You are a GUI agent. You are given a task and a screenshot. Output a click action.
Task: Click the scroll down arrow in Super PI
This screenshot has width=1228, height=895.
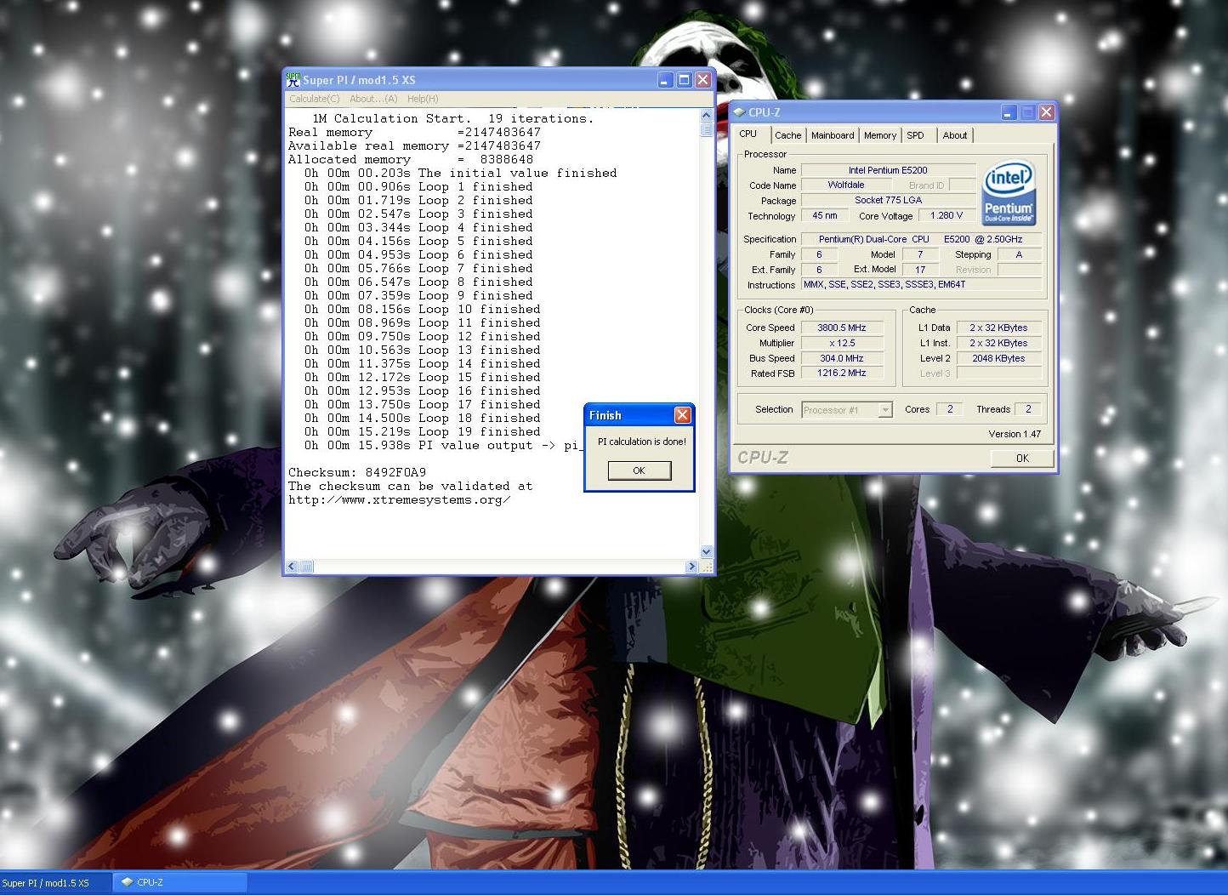coord(706,552)
